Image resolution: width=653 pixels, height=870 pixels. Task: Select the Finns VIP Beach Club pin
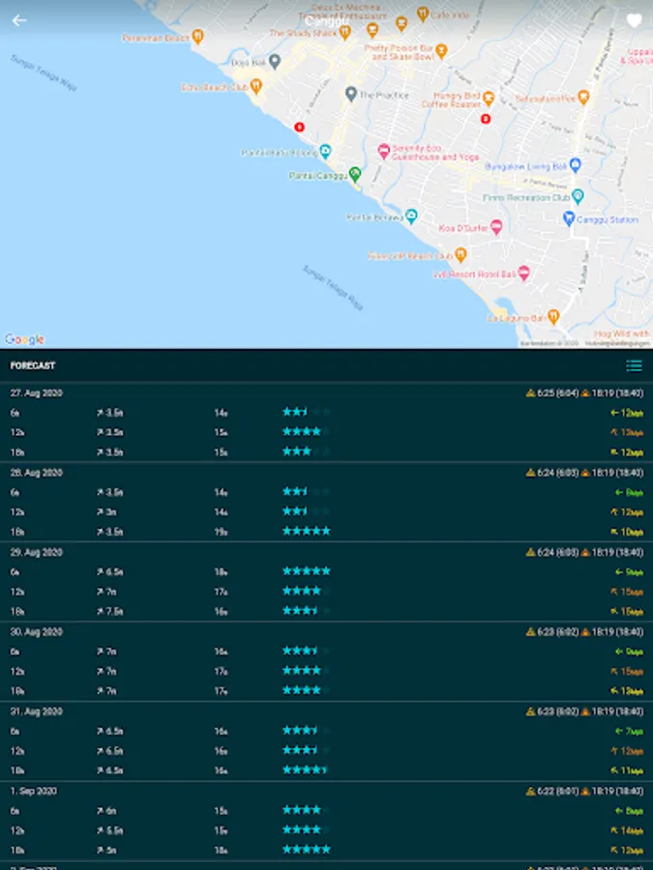(460, 254)
